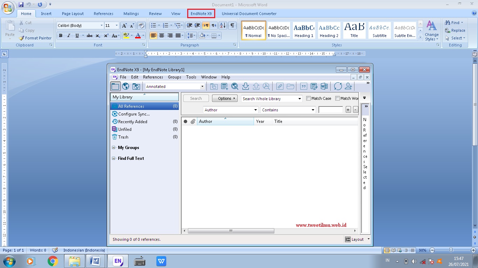This screenshot has width=478, height=268.
Task: Select Integrated Library & Online Search Mode icon
Action: [x=136, y=87]
